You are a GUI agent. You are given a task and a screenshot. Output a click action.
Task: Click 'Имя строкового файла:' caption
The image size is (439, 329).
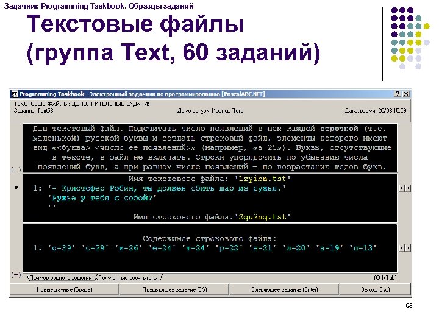[184, 217]
